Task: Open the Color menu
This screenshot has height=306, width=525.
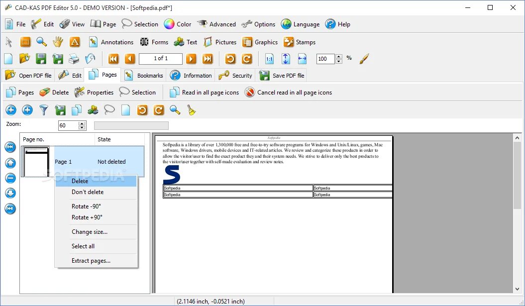Action: [178, 24]
